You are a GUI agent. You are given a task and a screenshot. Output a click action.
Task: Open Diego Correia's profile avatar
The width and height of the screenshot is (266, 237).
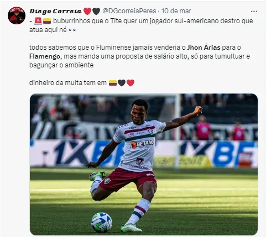(17, 15)
